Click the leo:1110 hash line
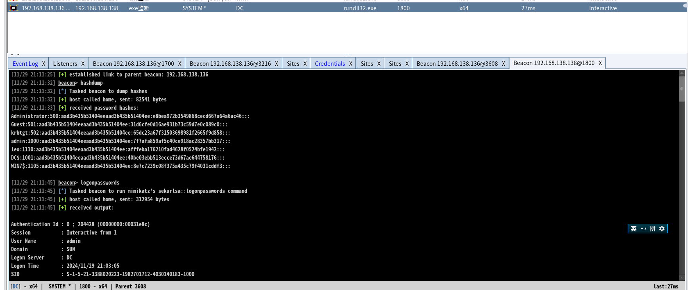Image resolution: width=688 pixels, height=290 pixels. pos(118,149)
